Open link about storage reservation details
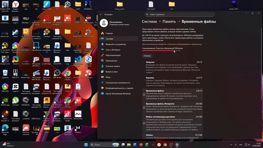 [x=172, y=44]
